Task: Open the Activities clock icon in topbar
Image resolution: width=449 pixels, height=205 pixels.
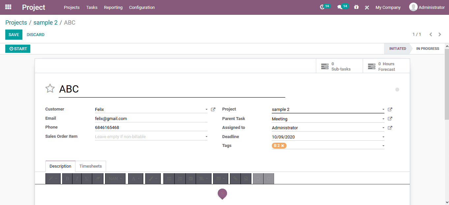Action: pyautogui.click(x=323, y=7)
